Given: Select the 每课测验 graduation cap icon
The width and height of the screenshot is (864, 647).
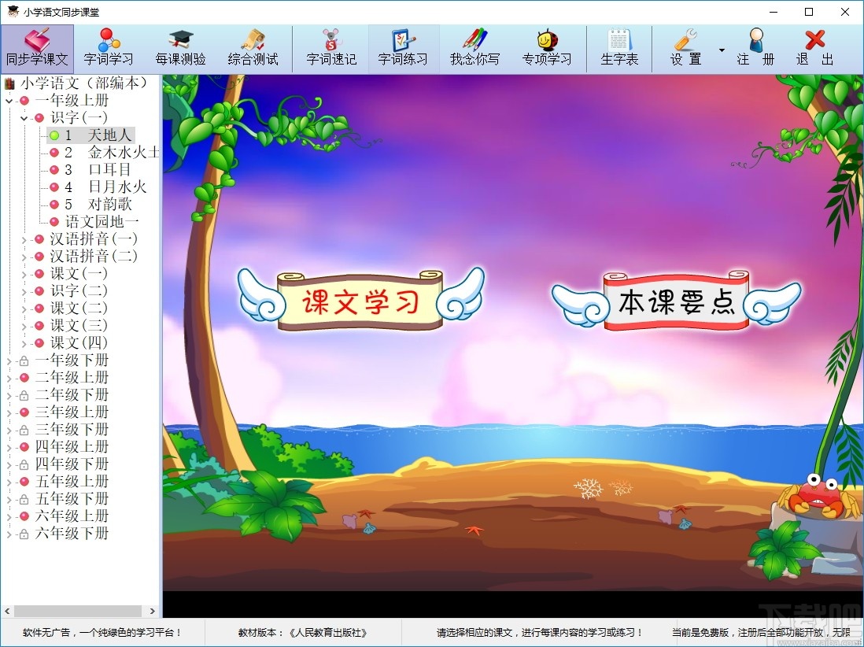Looking at the screenshot, I should pos(180,47).
